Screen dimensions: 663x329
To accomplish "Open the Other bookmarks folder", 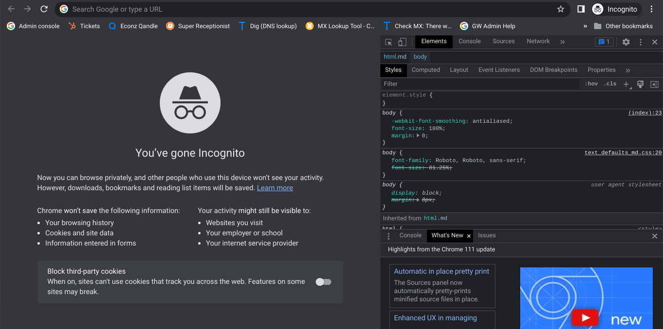I will click(x=623, y=26).
